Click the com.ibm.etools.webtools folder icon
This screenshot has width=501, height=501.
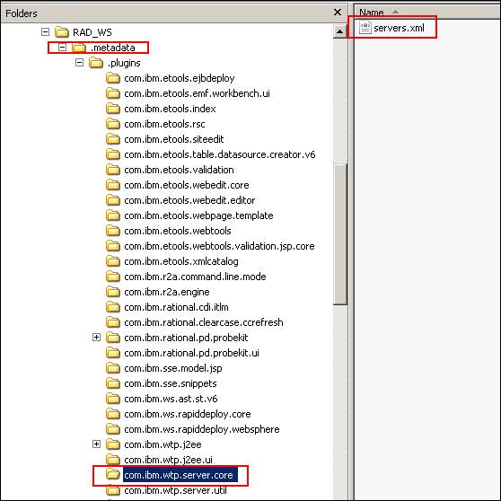tap(113, 231)
